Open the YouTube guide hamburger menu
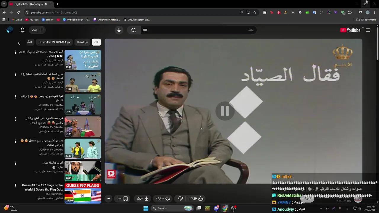This screenshot has height=213, width=379. pyautogui.click(x=368, y=30)
